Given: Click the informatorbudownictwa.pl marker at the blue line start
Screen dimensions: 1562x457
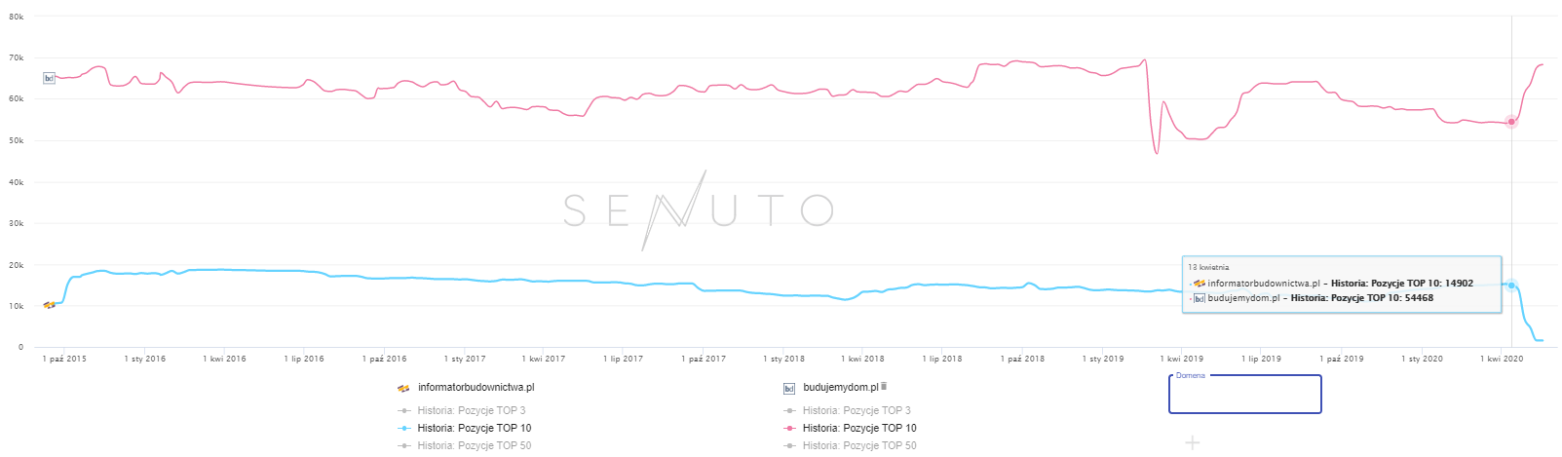Looking at the screenshot, I should (49, 305).
